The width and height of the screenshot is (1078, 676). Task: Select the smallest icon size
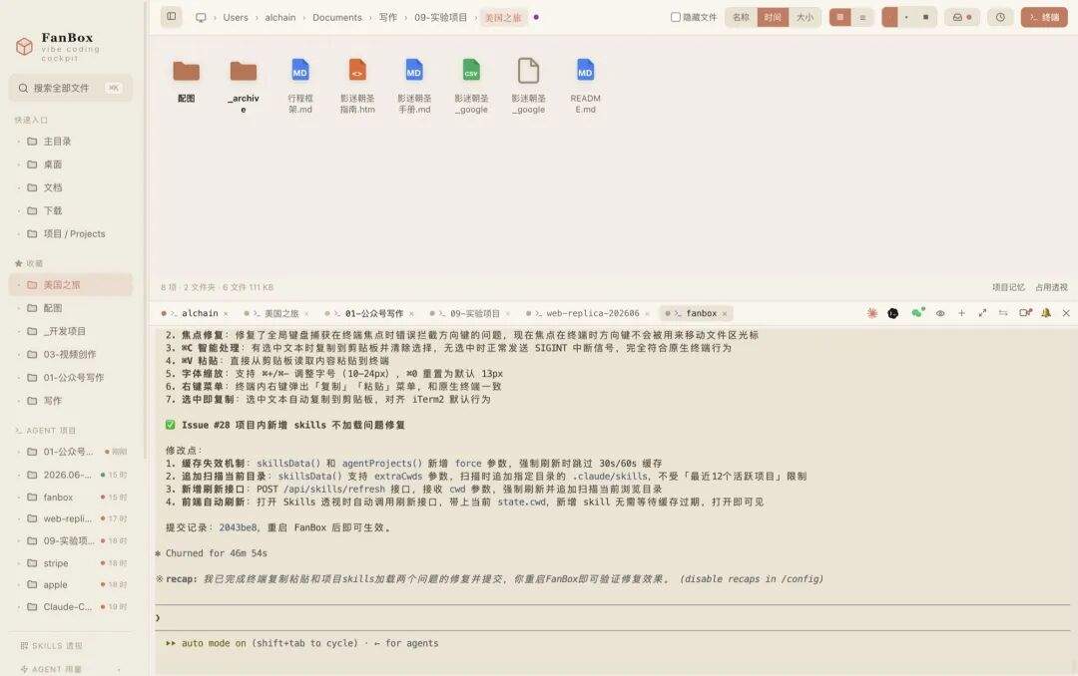pyautogui.click(x=890, y=17)
